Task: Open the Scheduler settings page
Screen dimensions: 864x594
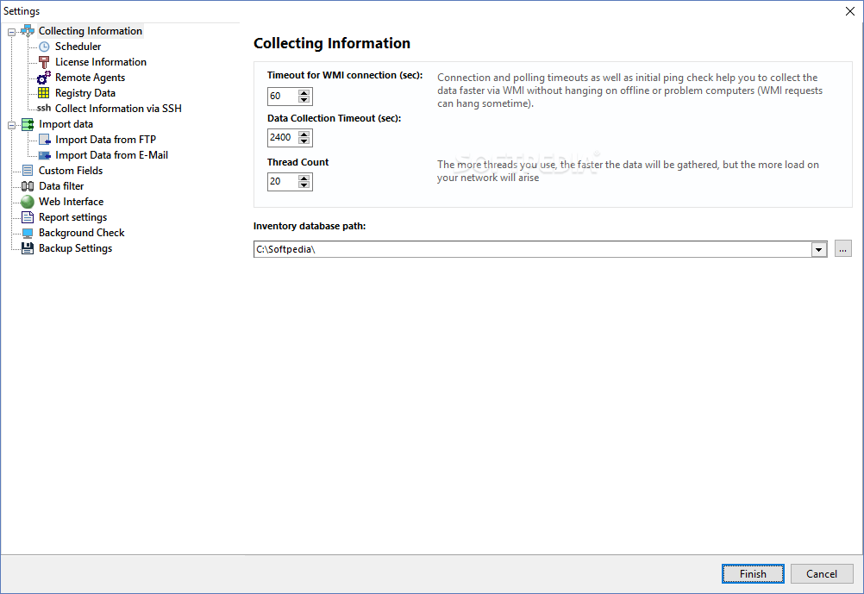Action: (x=78, y=47)
